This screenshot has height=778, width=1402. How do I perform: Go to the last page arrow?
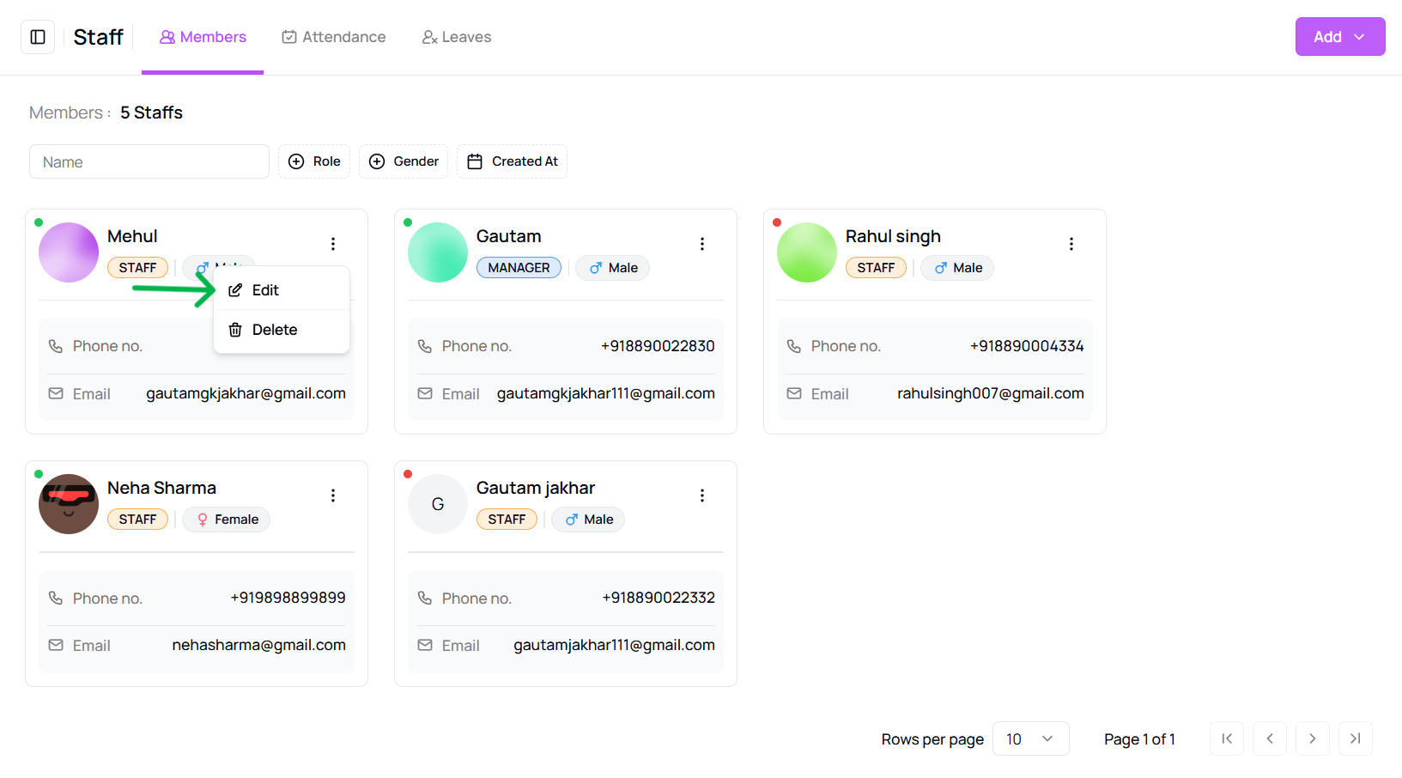click(1355, 738)
